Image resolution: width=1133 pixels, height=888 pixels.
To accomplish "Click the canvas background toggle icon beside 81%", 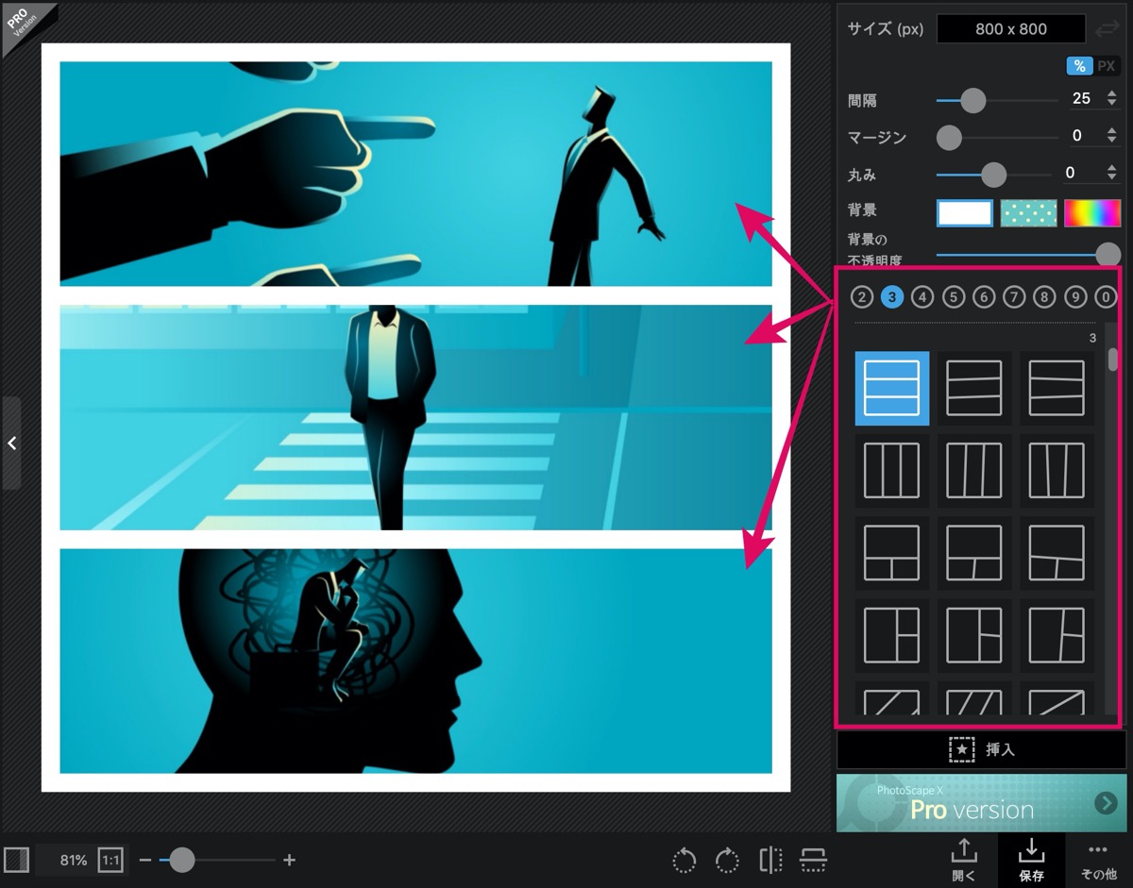I will coord(17,860).
